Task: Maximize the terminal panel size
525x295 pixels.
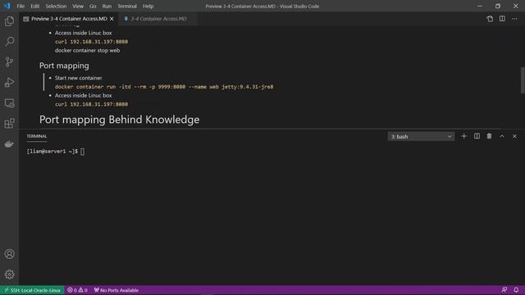Action: pyautogui.click(x=502, y=136)
